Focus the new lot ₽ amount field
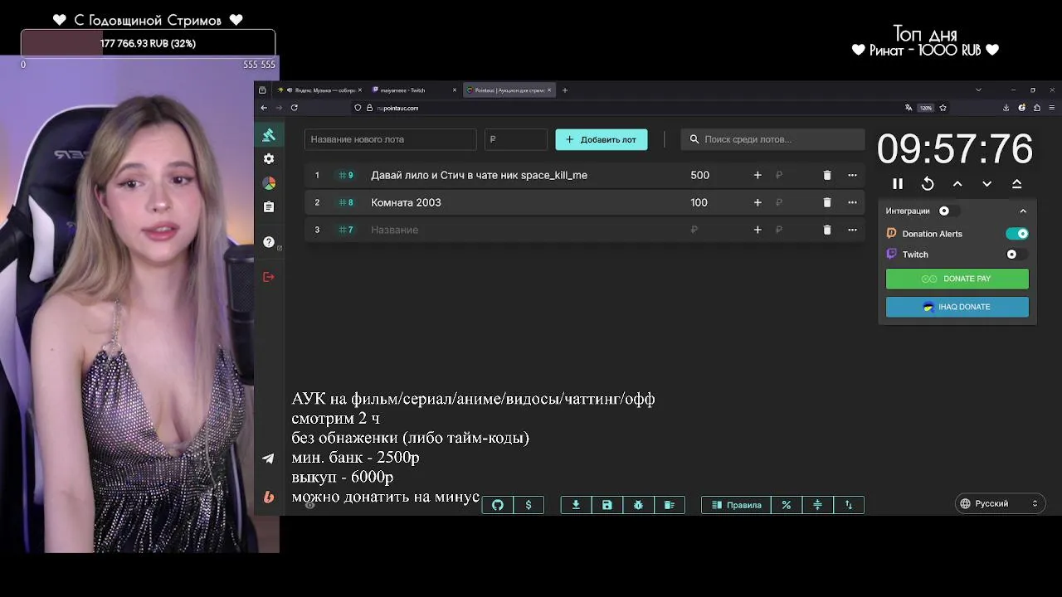Image resolution: width=1062 pixels, height=597 pixels. pyautogui.click(x=516, y=139)
